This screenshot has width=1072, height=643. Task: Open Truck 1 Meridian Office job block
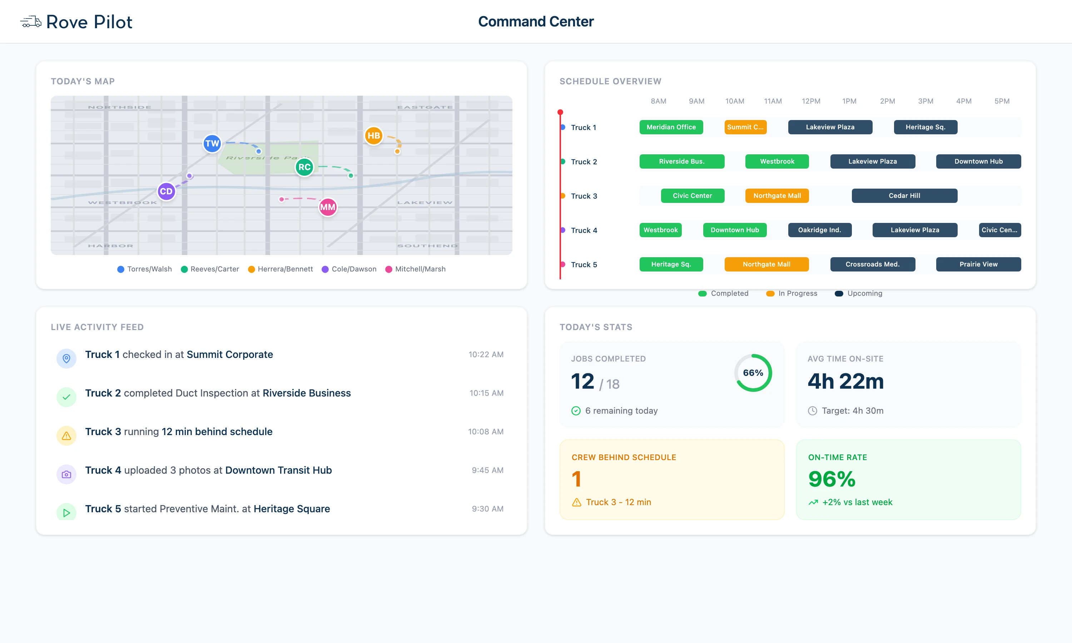671,127
